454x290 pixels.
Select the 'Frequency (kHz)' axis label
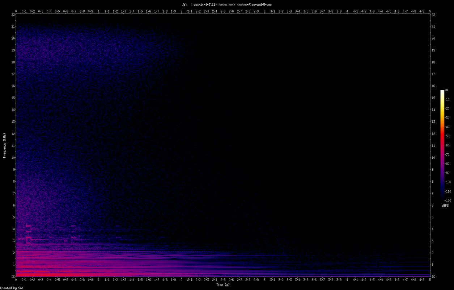tap(5, 145)
